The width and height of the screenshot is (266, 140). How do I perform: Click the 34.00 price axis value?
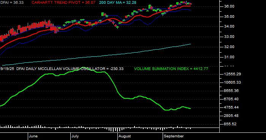[x=230, y=26]
